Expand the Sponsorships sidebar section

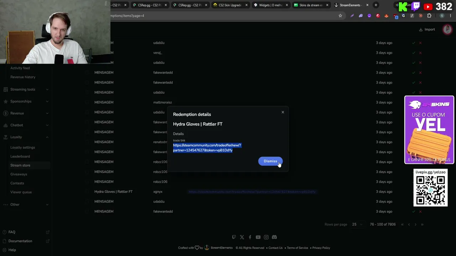click(x=26, y=101)
